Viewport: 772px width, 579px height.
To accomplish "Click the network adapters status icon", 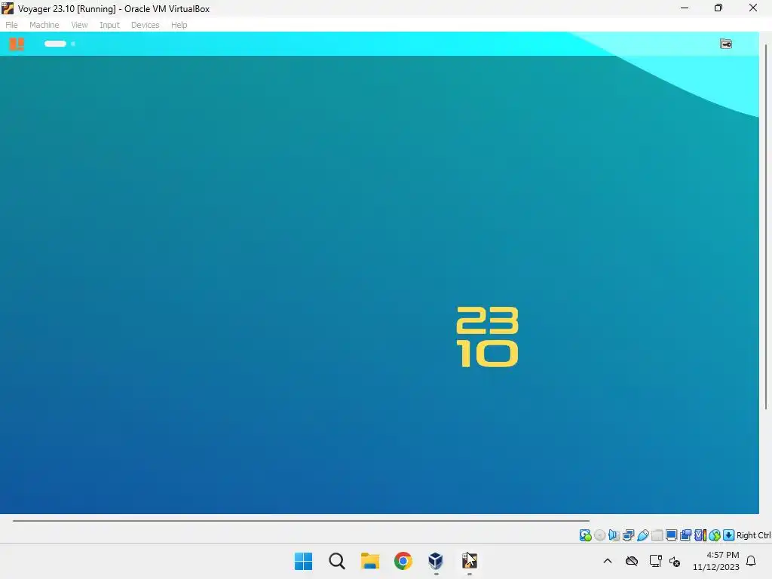I will tap(628, 535).
